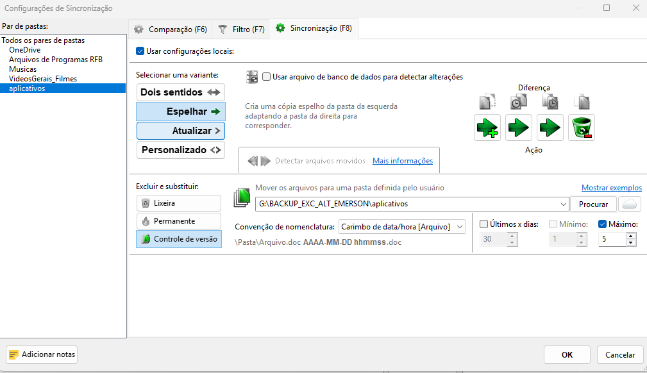Switch to the Comparação (F6) tab
This screenshot has width=647, height=373.
171,29
